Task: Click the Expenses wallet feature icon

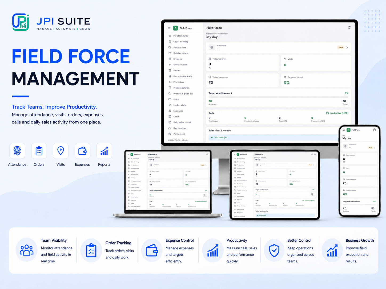Action: pyautogui.click(x=82, y=151)
